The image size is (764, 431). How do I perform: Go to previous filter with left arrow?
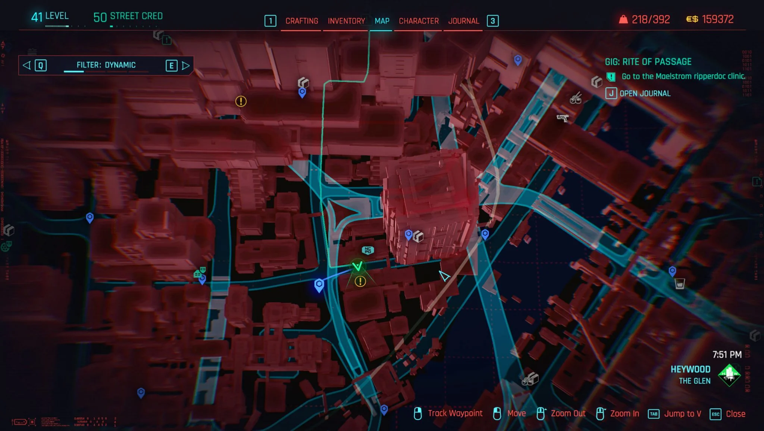point(26,66)
